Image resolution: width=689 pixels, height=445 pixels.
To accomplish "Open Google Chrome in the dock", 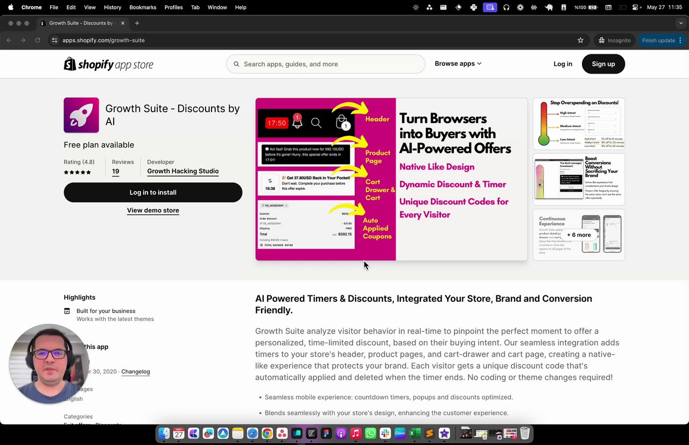I will [267, 433].
